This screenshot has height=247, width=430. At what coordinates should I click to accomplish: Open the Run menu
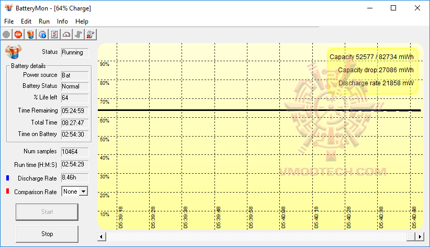[x=44, y=21]
